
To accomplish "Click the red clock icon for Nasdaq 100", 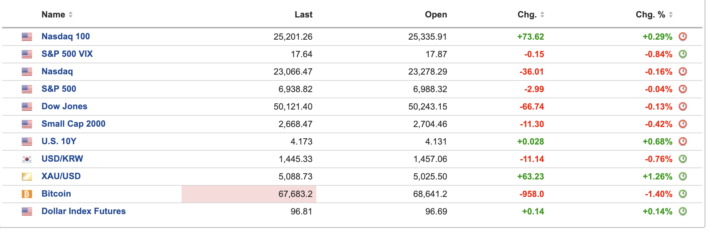I will click(x=683, y=37).
